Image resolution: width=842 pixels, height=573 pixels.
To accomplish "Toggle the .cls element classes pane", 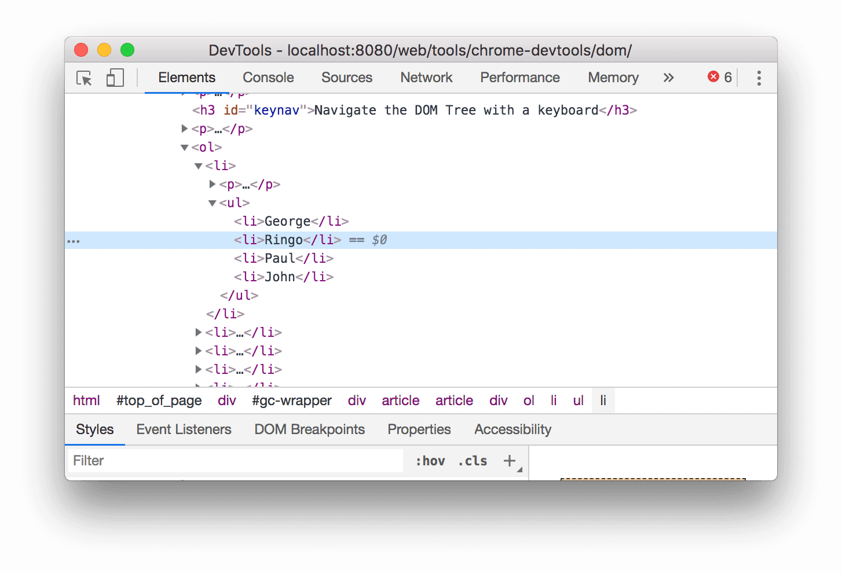I will 472,460.
